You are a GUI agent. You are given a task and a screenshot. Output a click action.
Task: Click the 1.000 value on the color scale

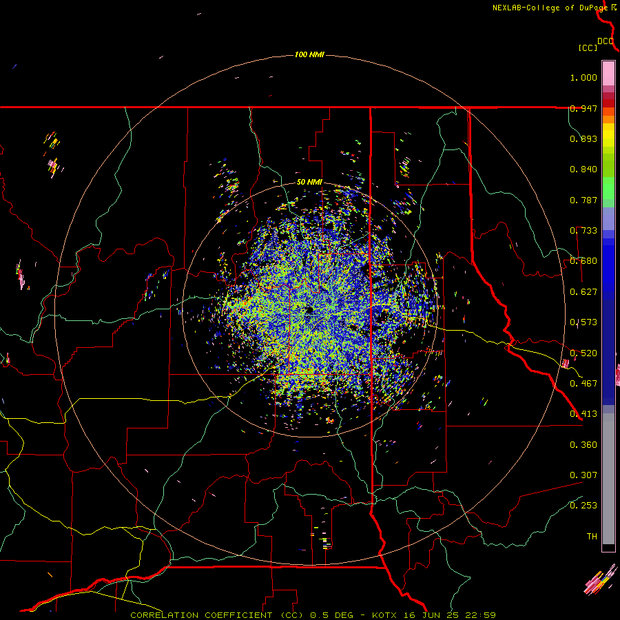click(x=583, y=77)
